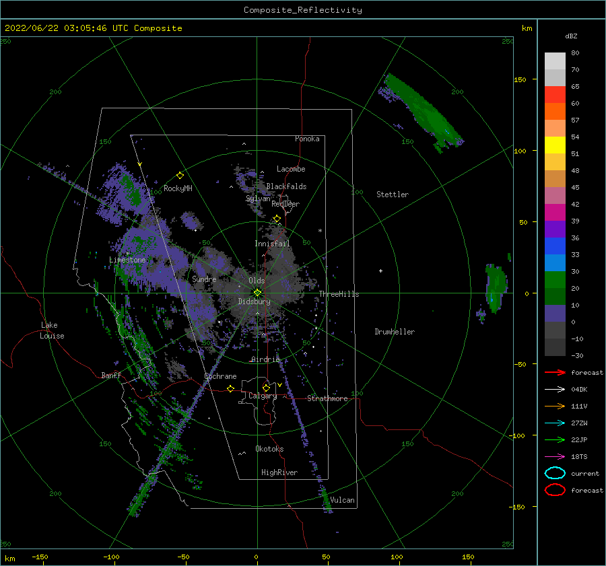Click the Lake Louise label
The width and height of the screenshot is (606, 566).
(52, 330)
